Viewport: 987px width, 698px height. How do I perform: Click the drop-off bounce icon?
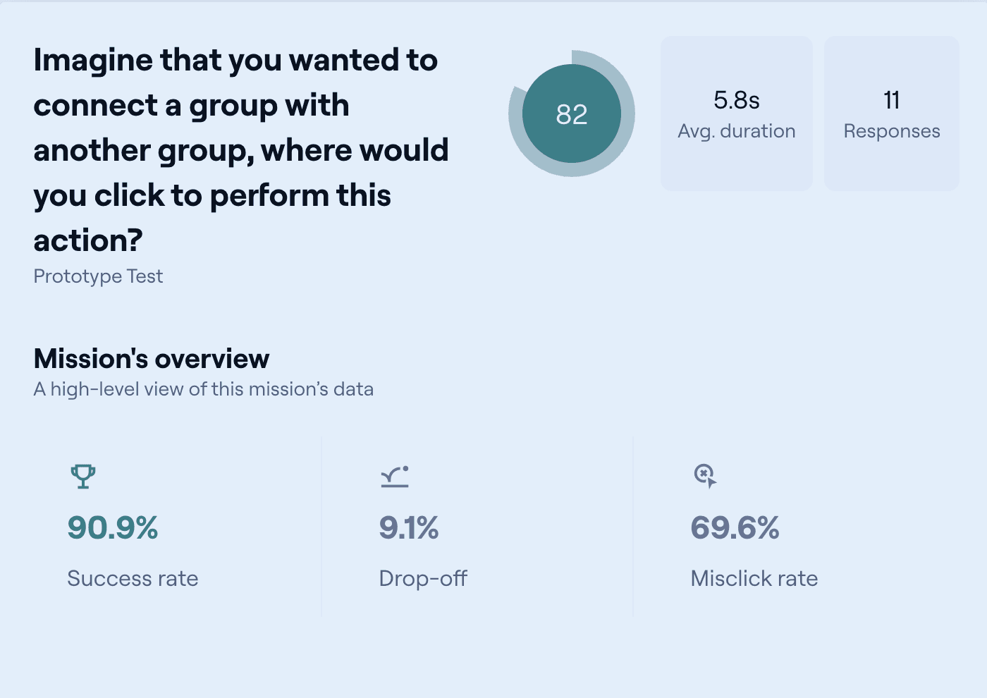point(395,477)
